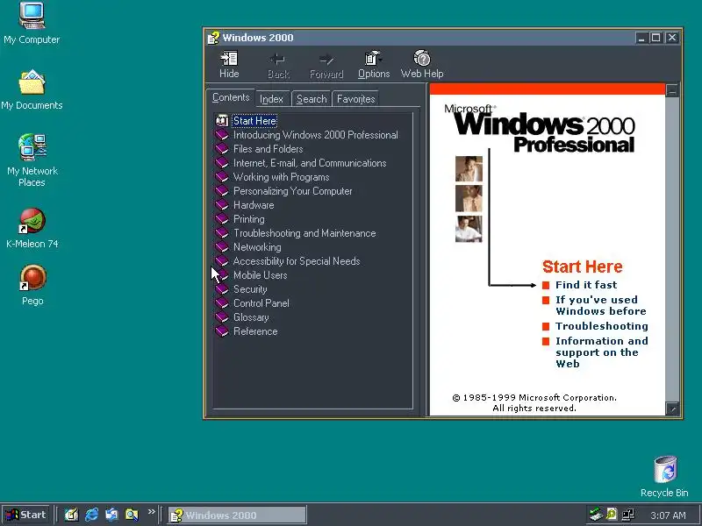Click Outlook Express quick launch icon
The height and width of the screenshot is (526, 702).
111,515
